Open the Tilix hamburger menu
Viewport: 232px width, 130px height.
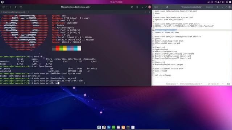tap(137, 7)
